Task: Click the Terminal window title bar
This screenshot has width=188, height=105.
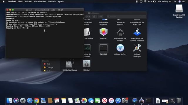Action: tap(45, 10)
